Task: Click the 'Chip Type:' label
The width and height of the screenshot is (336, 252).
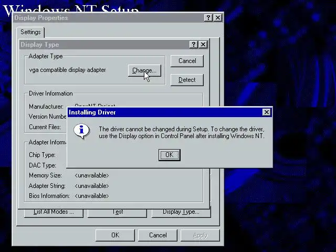Action: [42, 155]
